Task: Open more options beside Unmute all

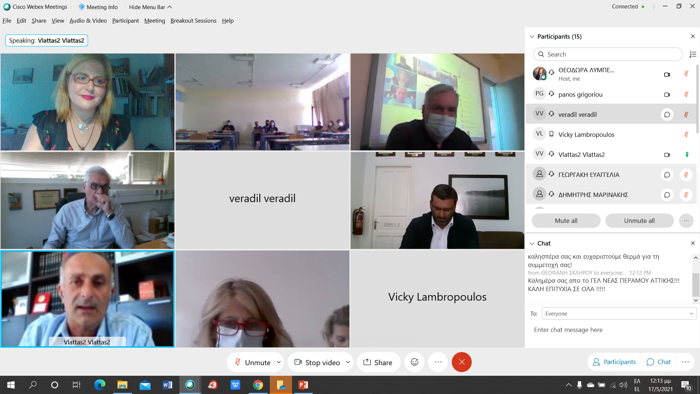Action: pos(686,221)
